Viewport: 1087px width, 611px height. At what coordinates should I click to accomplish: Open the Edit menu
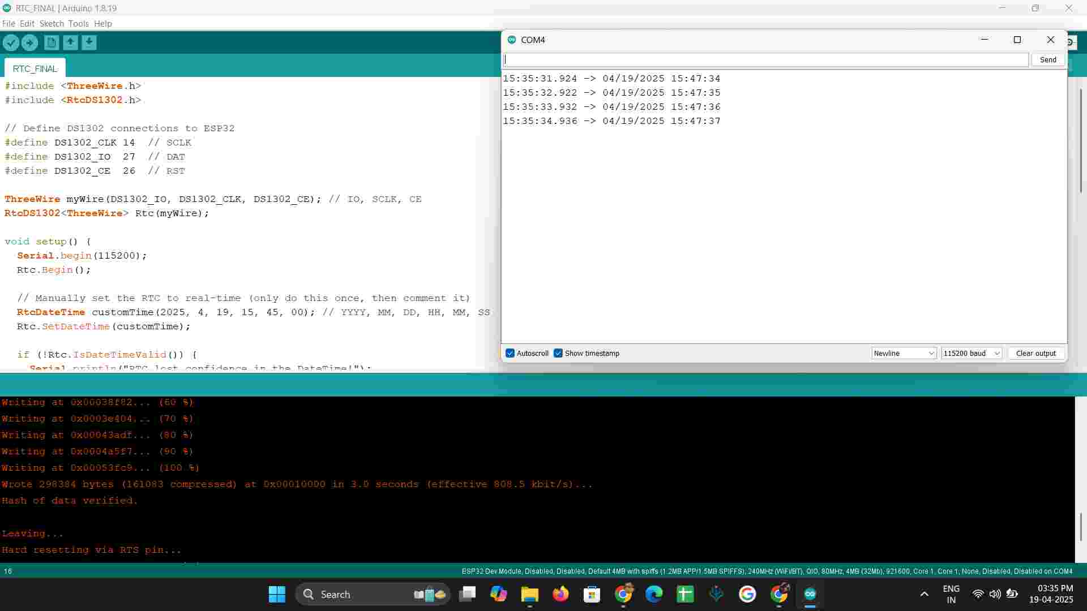click(27, 24)
